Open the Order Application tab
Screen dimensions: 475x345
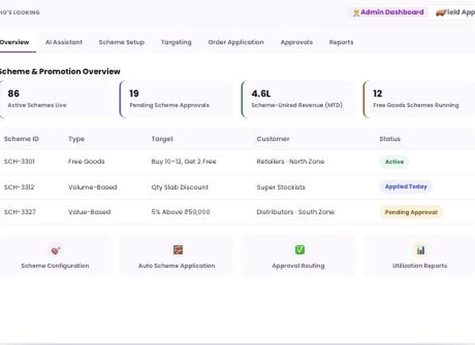coord(236,43)
